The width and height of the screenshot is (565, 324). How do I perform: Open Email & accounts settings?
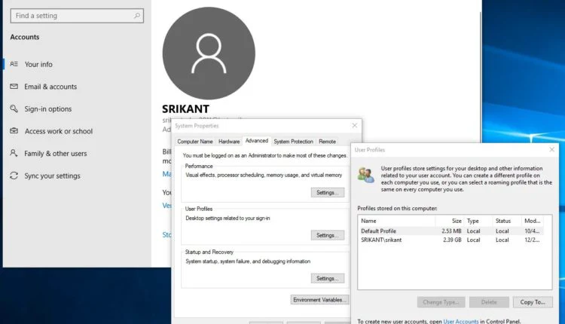point(50,87)
